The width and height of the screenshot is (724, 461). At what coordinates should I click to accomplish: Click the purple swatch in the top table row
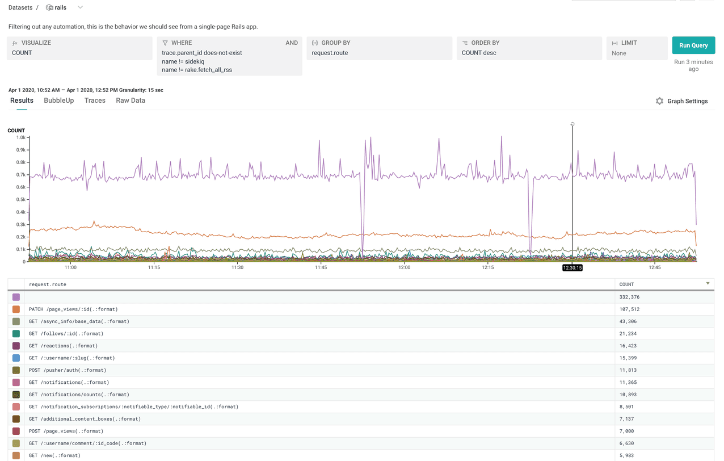[16, 296]
